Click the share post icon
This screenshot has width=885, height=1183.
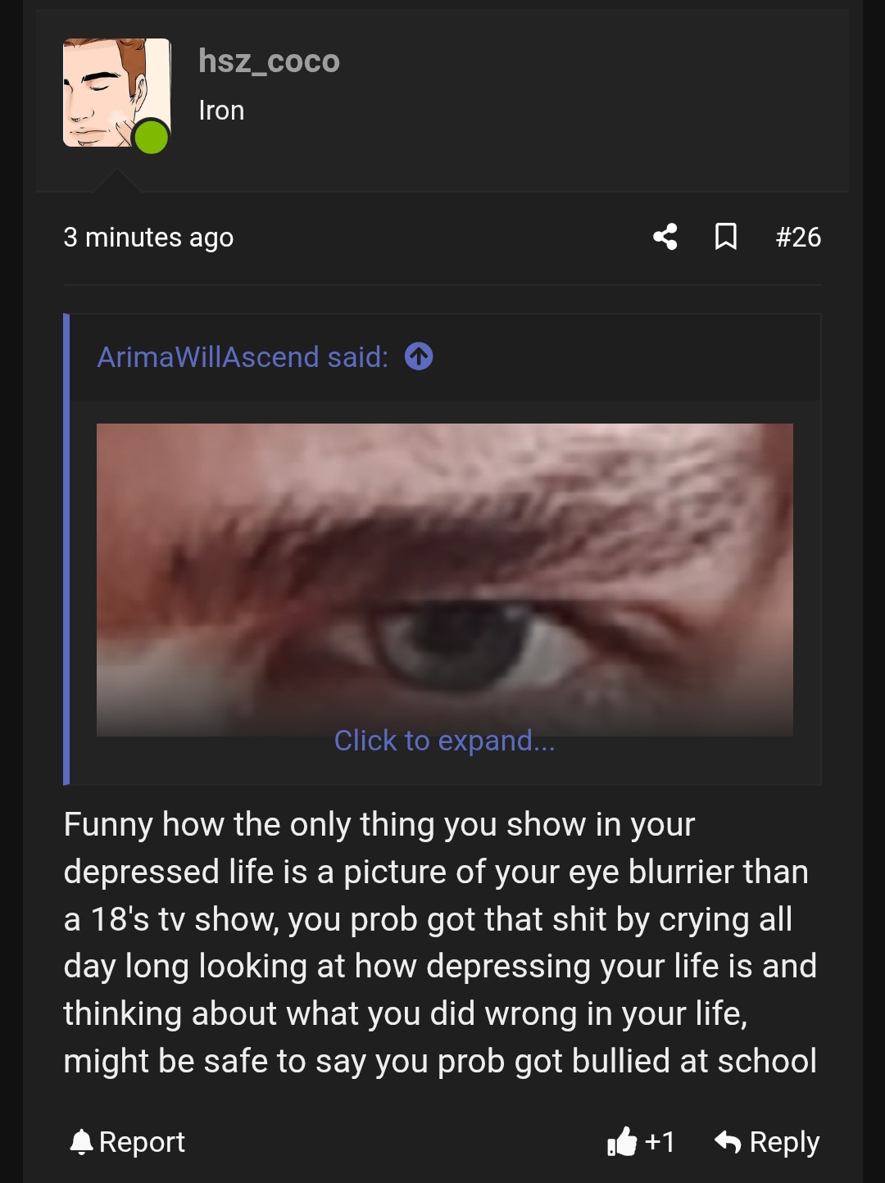[665, 238]
